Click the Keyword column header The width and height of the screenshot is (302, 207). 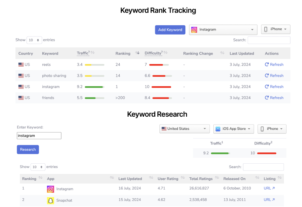(50, 53)
